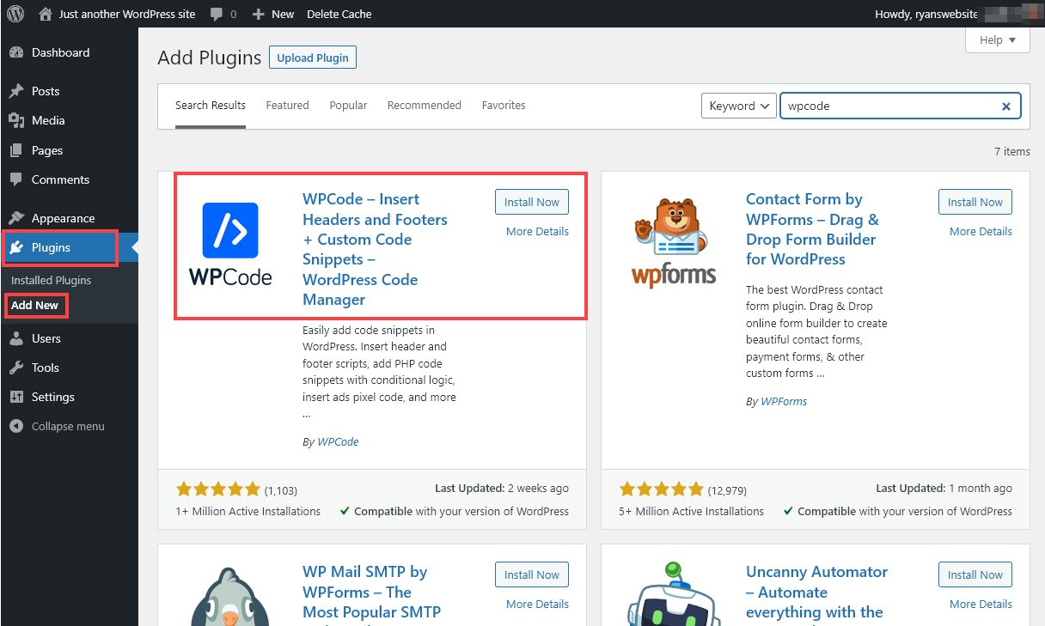Viewport: 1045px width, 626px height.
Task: Open Pages using the sidebar icon
Action: pyautogui.click(x=18, y=150)
